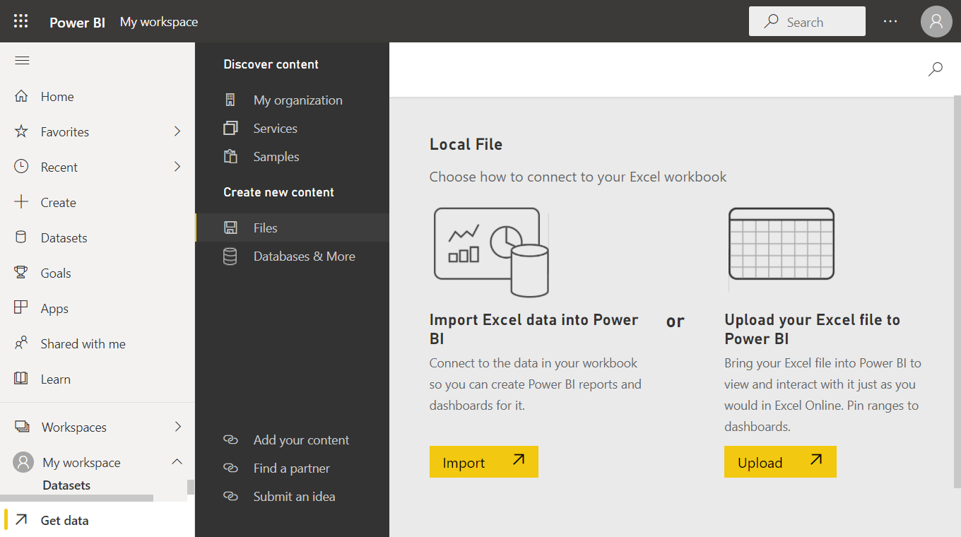Click the user profile avatar
961x537 pixels.
[x=936, y=21]
